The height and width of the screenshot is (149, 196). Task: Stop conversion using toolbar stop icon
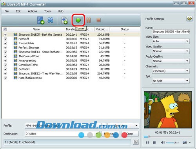(x=98, y=20)
